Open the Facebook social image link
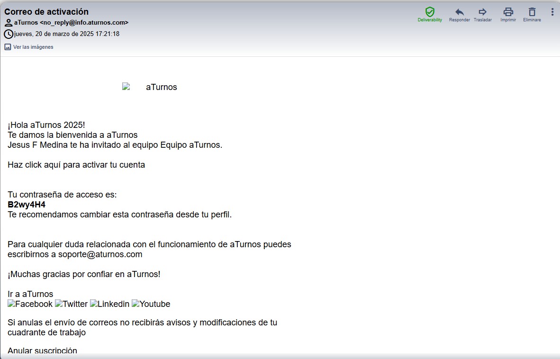The height and width of the screenshot is (359, 560). pyautogui.click(x=30, y=304)
